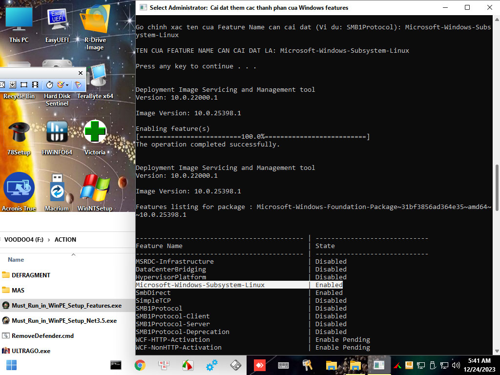Open Acronis True Image shortcut
The width and height of the screenshot is (500, 375).
(x=19, y=191)
